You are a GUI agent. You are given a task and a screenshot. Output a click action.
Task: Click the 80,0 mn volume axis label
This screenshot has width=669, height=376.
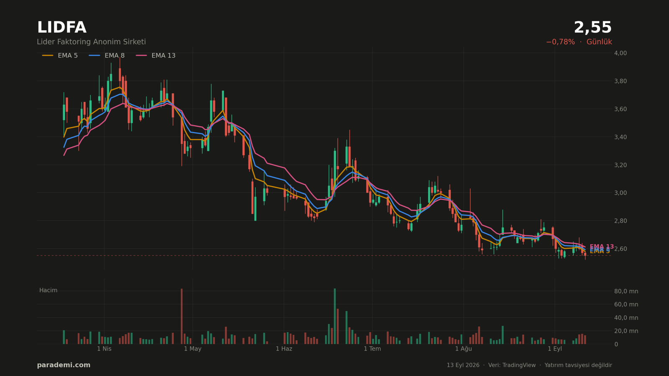(x=626, y=291)
